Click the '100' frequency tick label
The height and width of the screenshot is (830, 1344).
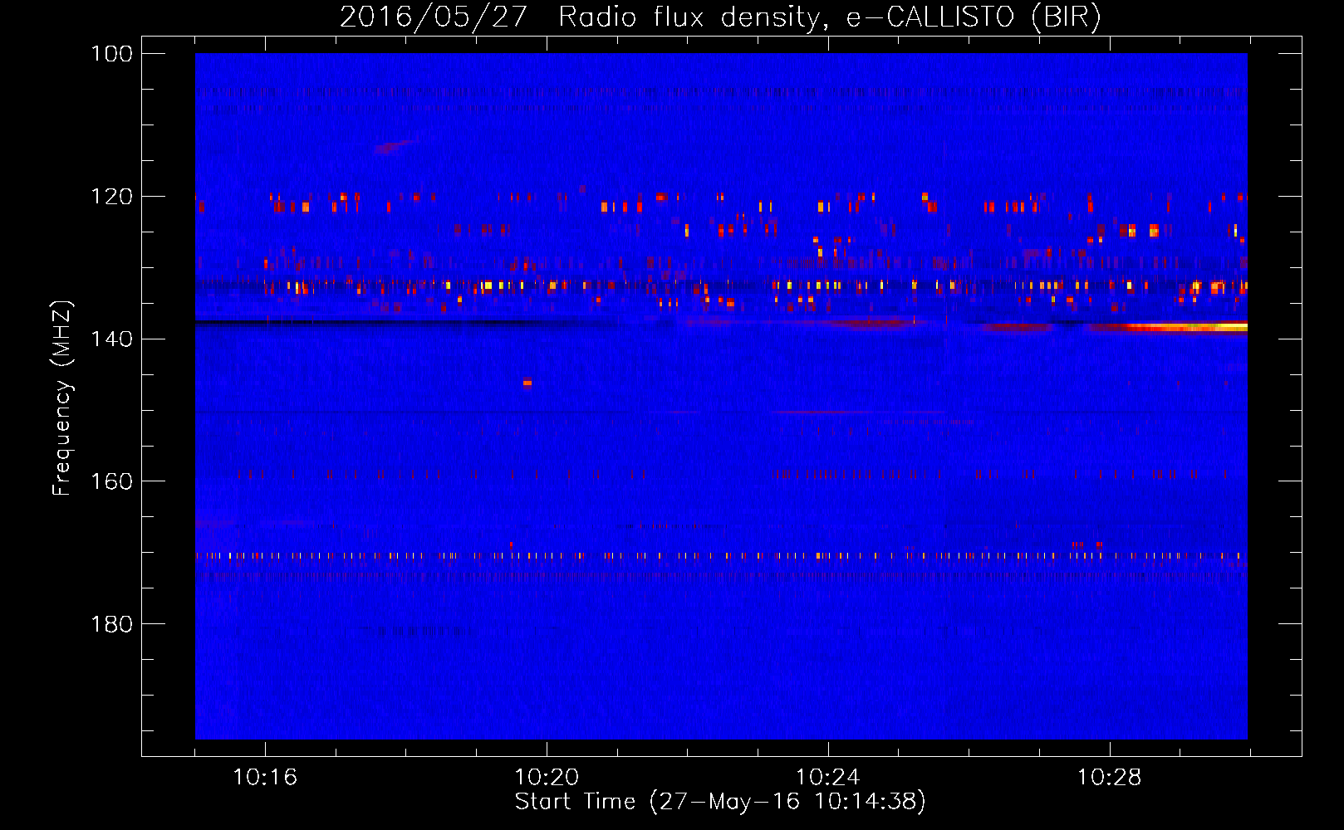(x=111, y=54)
